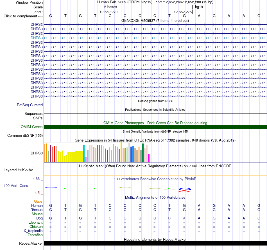This screenshot has height=250, width=267.
Task: Click 'chr1:12,652,266-12,652,280 (15 bp)' position text
Action: [184, 2]
